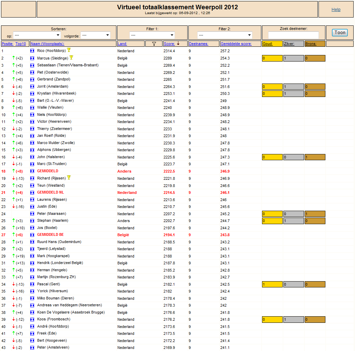Viewport: 355px width, 351px height.
Task: Open the Filter 1 dropdown
Action: (x=152, y=35)
